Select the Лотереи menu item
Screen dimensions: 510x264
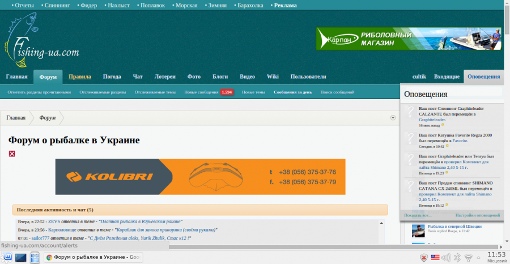(165, 77)
